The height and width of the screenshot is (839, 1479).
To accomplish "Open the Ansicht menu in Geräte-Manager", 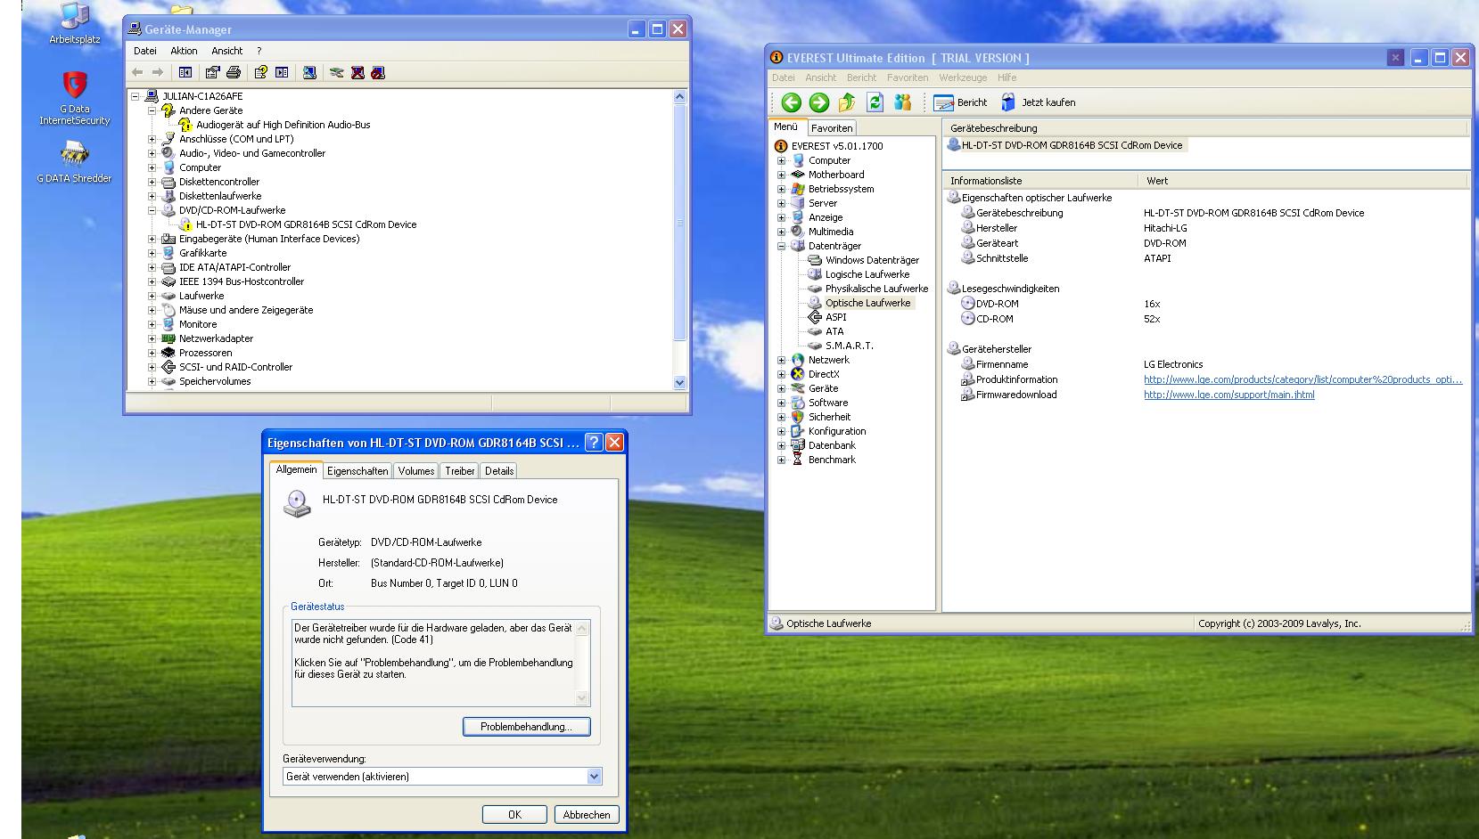I will click(227, 51).
